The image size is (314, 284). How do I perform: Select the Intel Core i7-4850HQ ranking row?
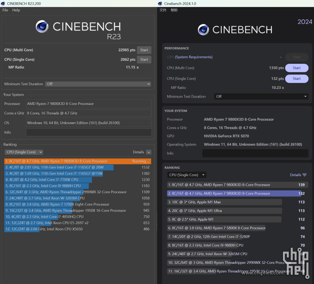point(78,217)
